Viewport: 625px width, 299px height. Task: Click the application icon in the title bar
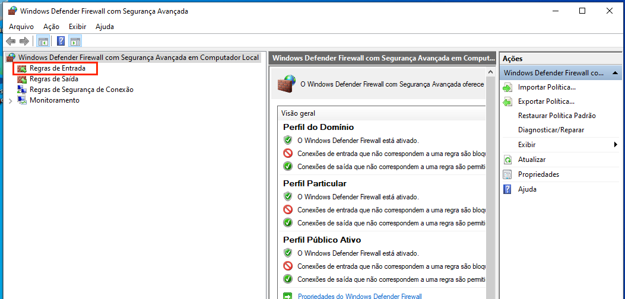click(x=12, y=11)
